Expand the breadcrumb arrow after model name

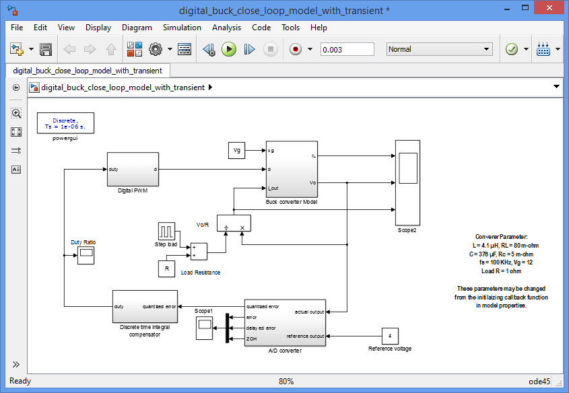coord(211,87)
